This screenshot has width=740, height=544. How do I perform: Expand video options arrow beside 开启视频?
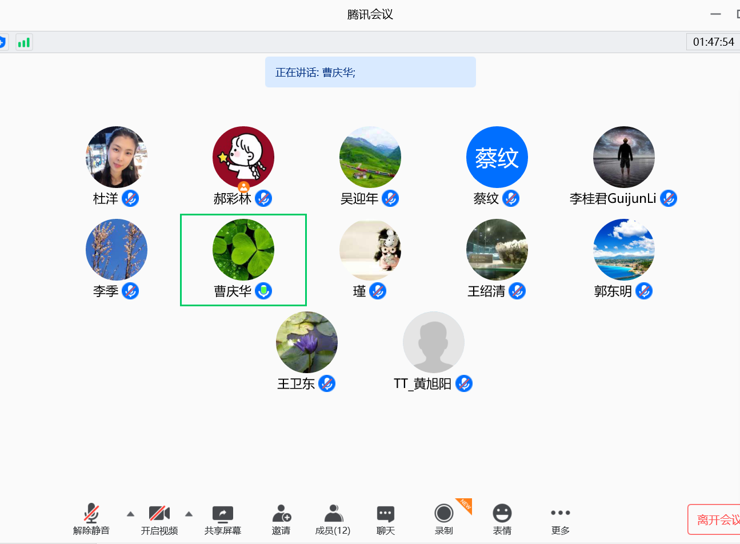pyautogui.click(x=189, y=514)
